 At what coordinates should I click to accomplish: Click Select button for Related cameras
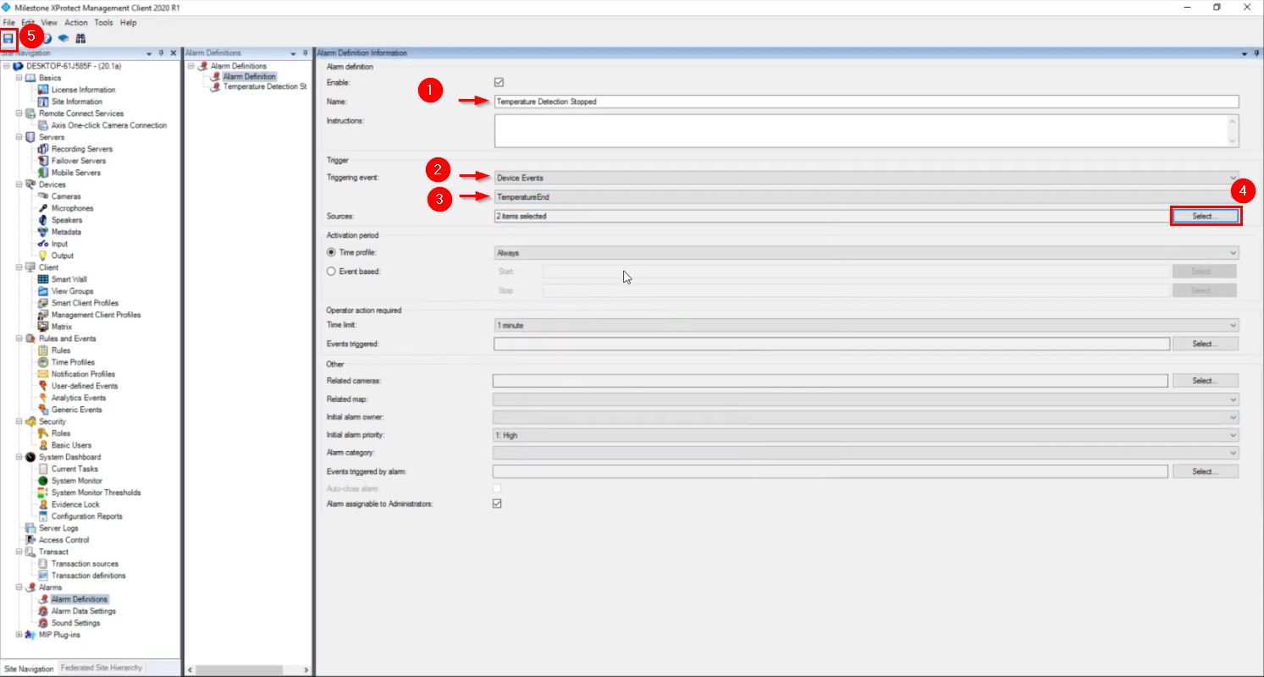click(x=1205, y=381)
